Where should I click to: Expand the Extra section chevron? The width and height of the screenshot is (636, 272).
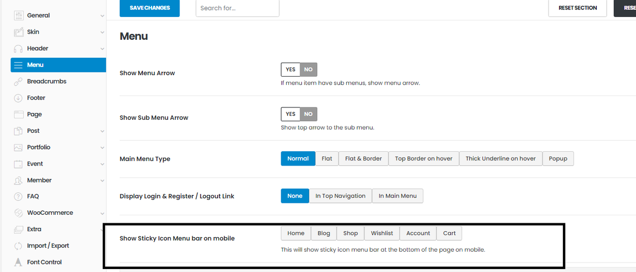pos(102,230)
